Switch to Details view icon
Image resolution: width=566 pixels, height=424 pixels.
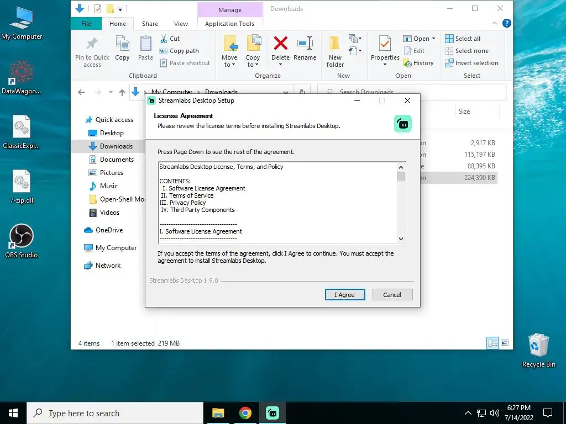(x=492, y=343)
